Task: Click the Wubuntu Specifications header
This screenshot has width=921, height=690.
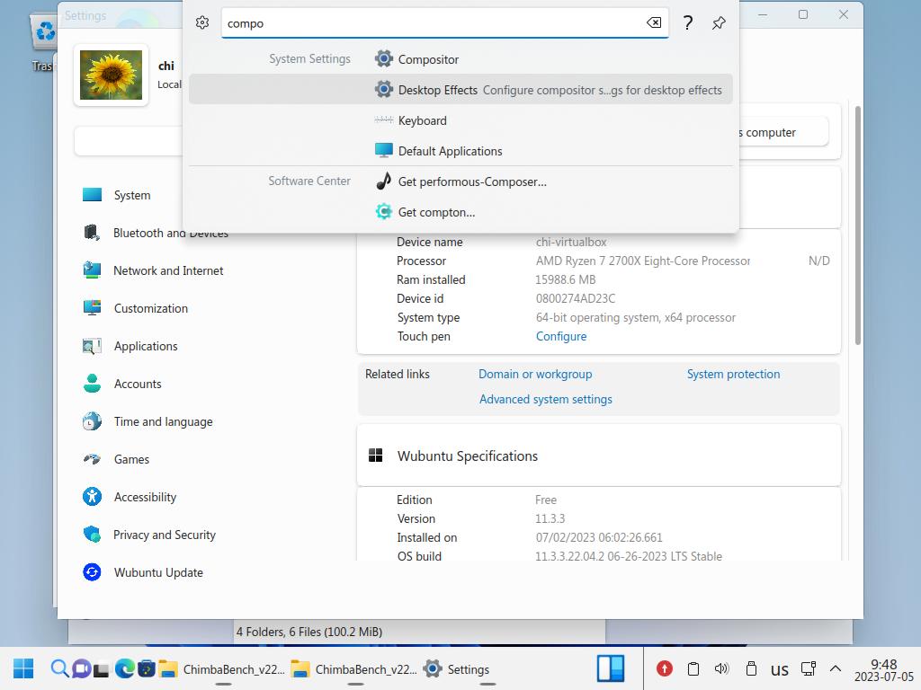Action: (598, 456)
